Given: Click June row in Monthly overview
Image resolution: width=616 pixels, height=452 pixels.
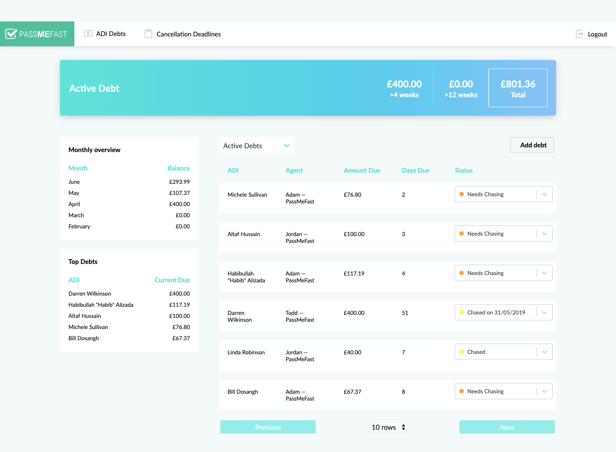Looking at the screenshot, I should (129, 182).
